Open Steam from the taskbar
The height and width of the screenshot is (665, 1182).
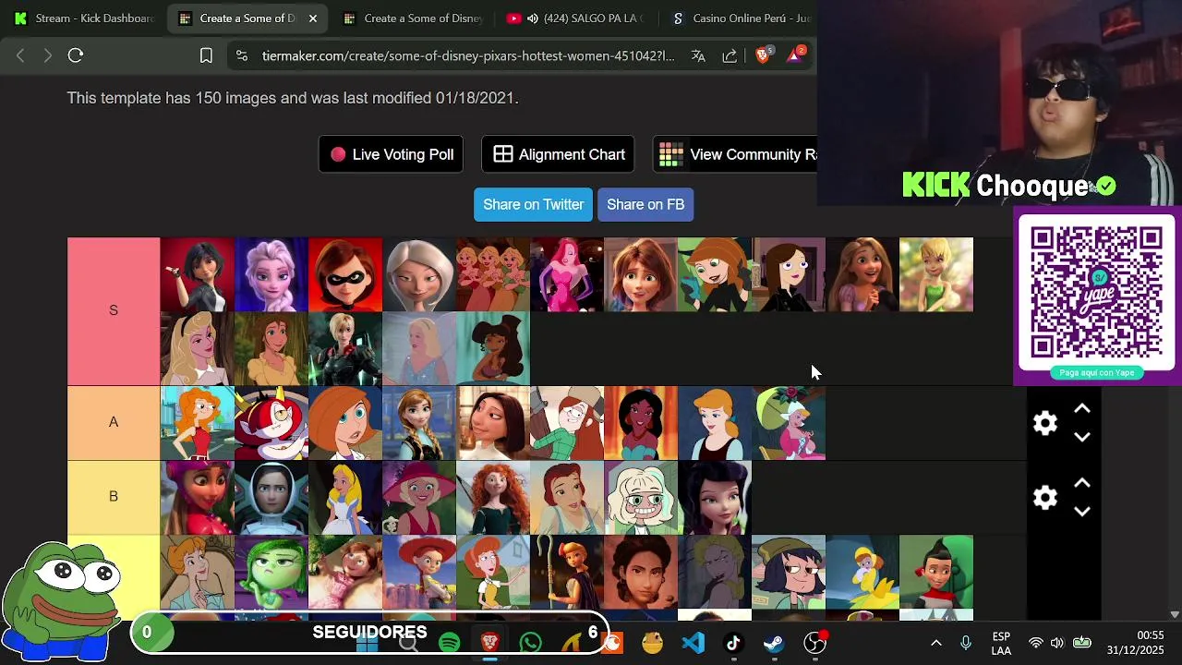coord(774,642)
